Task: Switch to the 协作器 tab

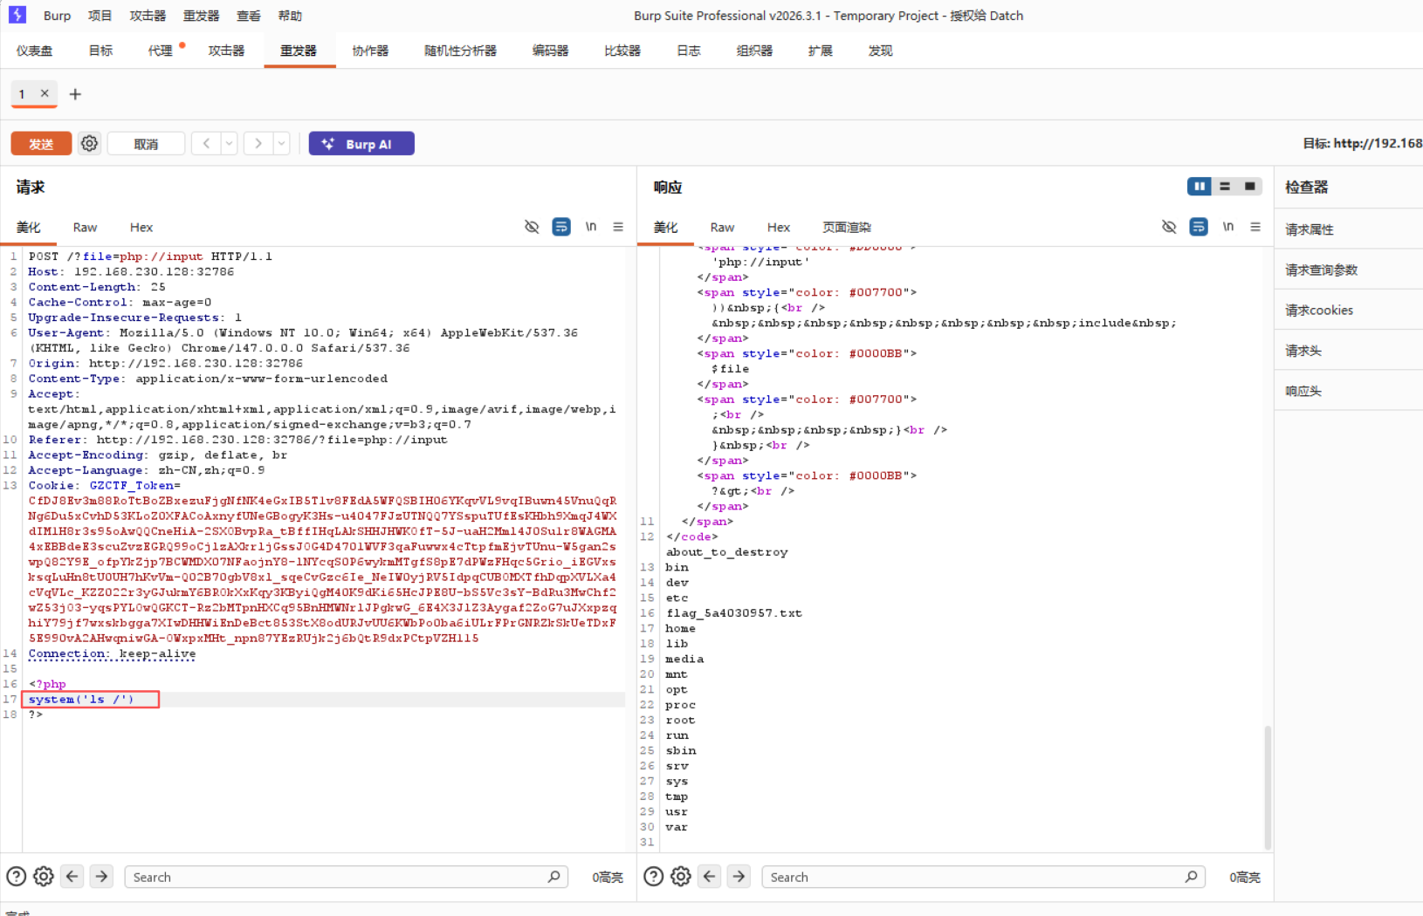Action: click(x=370, y=51)
